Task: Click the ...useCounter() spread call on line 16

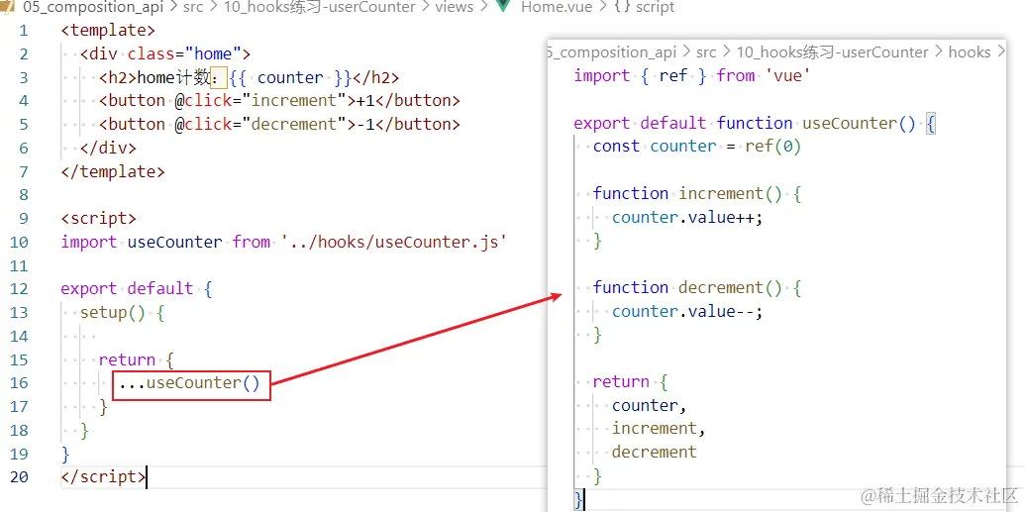Action: (189, 383)
